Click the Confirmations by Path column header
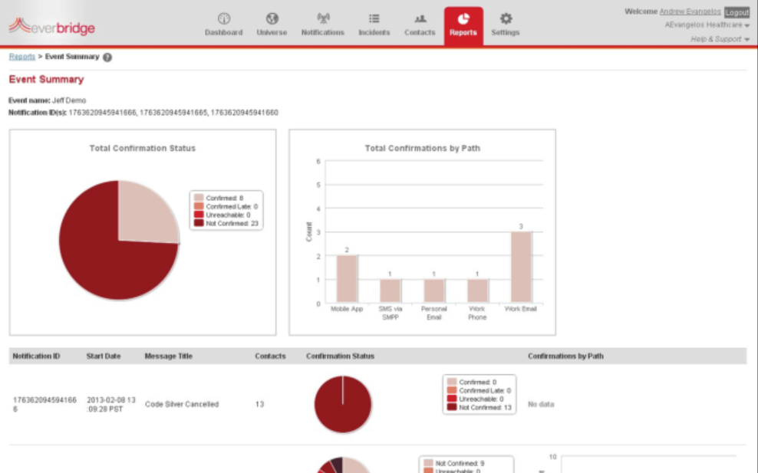Screen dimensions: 758x473 click(x=565, y=356)
